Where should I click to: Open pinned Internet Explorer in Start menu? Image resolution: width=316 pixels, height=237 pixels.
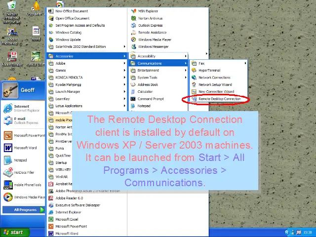pos(23,108)
